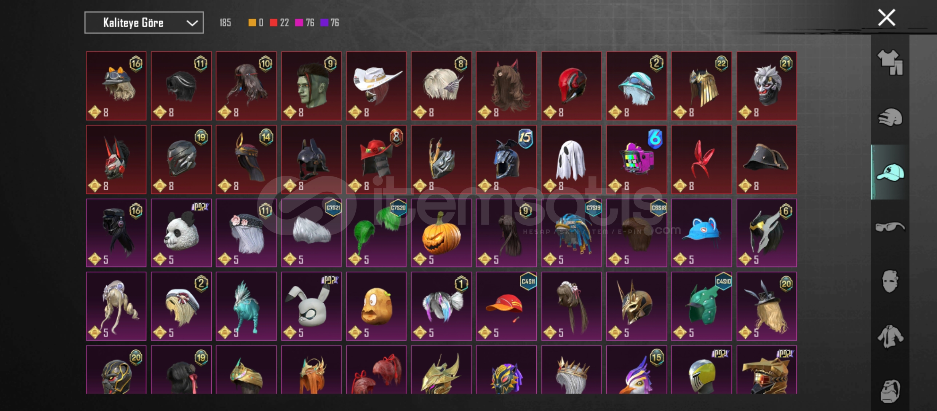Select the baseball cap headgear category
937x411 pixels.
pos(890,172)
